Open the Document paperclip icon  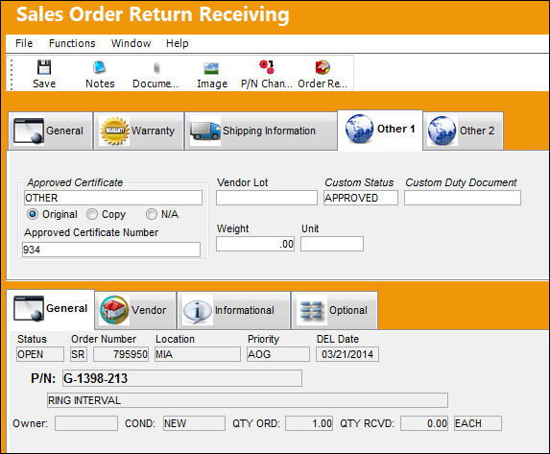(156, 68)
